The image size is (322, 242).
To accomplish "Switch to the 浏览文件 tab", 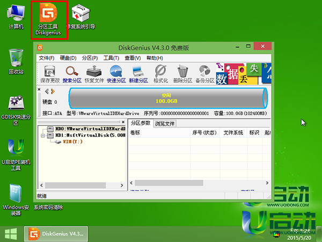I will point(165,124).
